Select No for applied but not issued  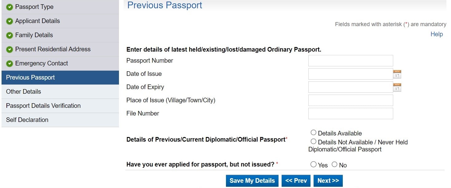point(334,165)
